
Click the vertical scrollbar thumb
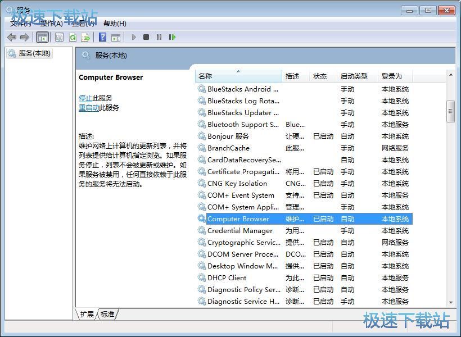point(450,111)
